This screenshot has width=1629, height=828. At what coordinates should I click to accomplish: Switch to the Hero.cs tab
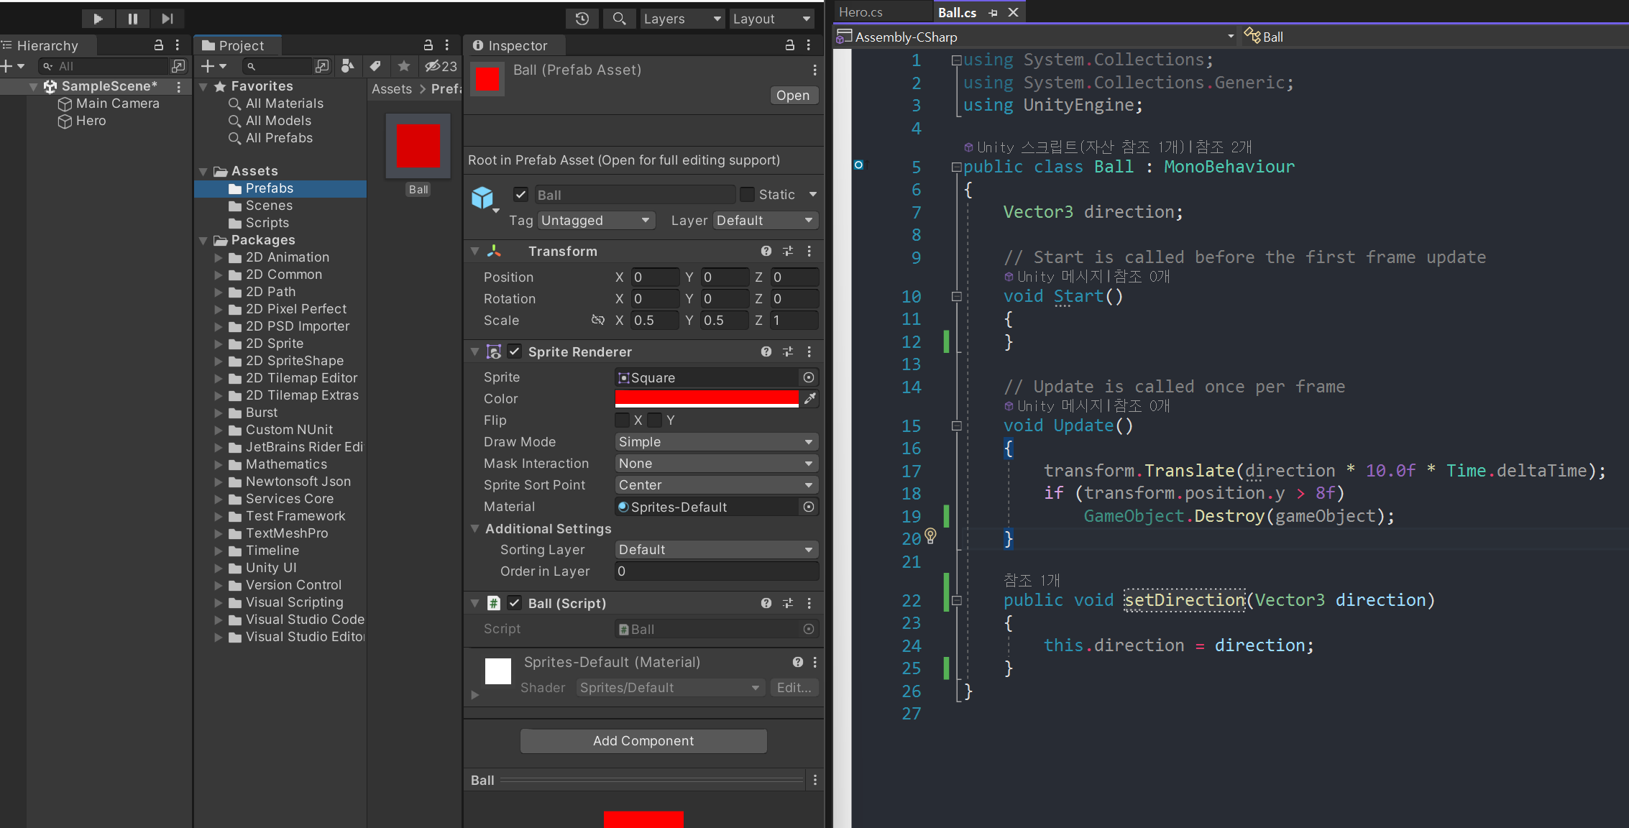pyautogui.click(x=861, y=12)
